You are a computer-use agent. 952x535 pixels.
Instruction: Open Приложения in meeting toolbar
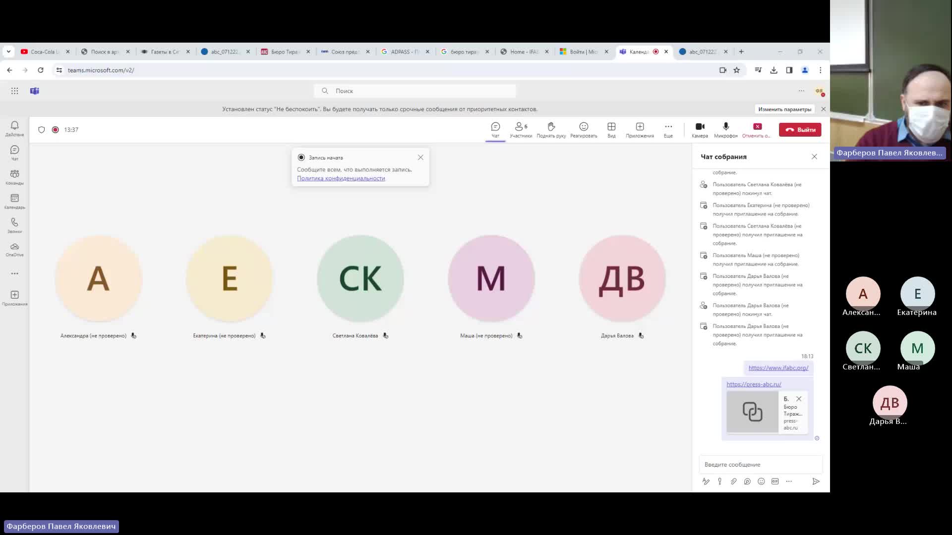point(640,130)
